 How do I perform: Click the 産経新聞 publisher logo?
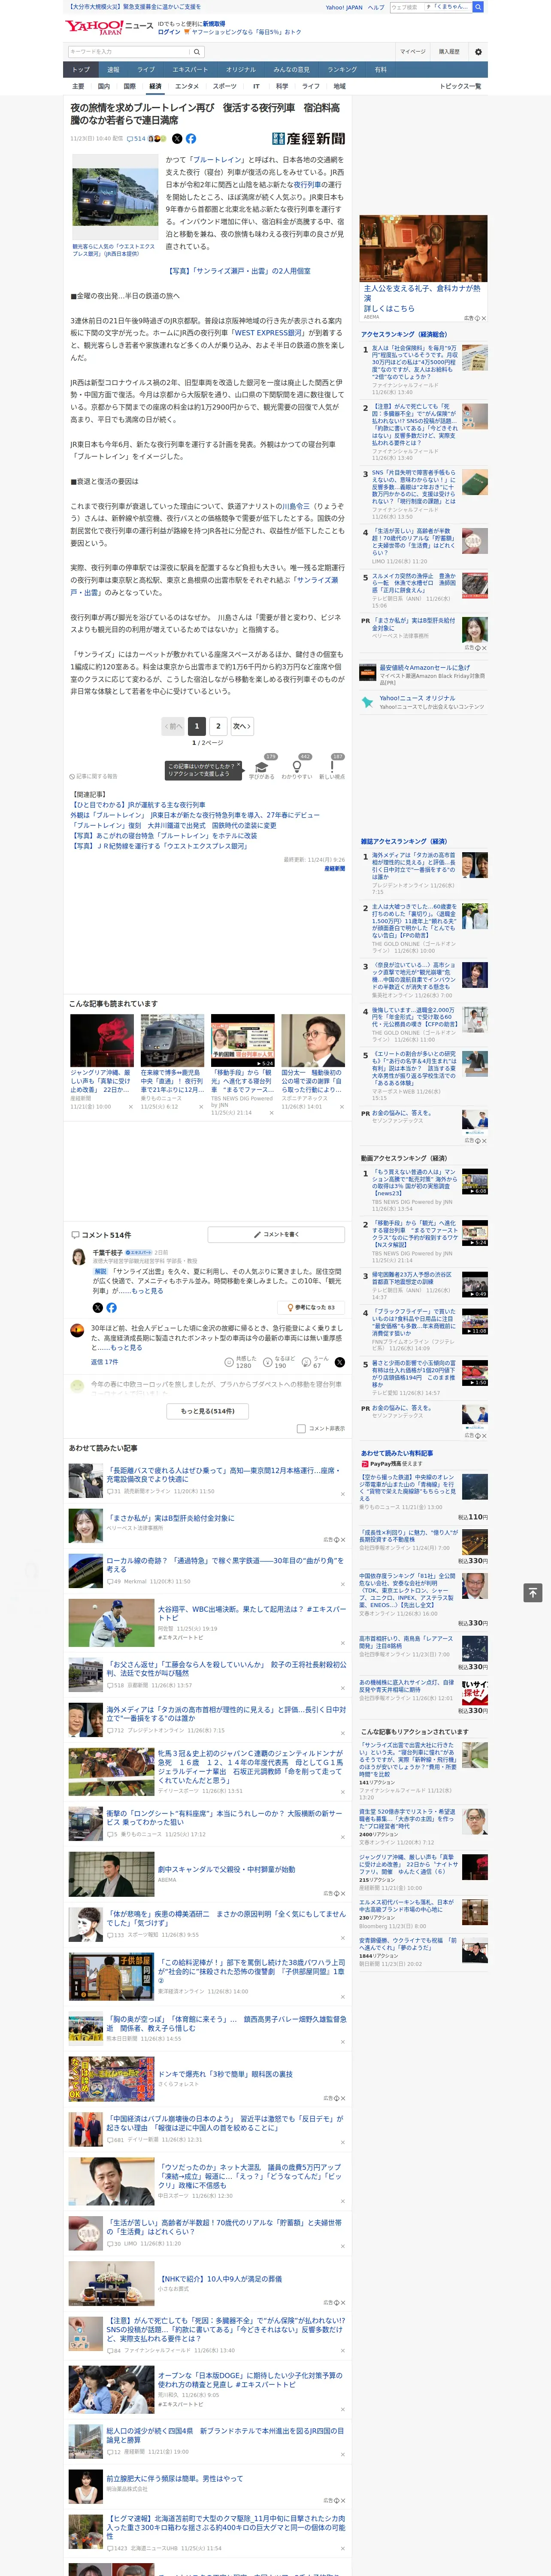(x=308, y=139)
